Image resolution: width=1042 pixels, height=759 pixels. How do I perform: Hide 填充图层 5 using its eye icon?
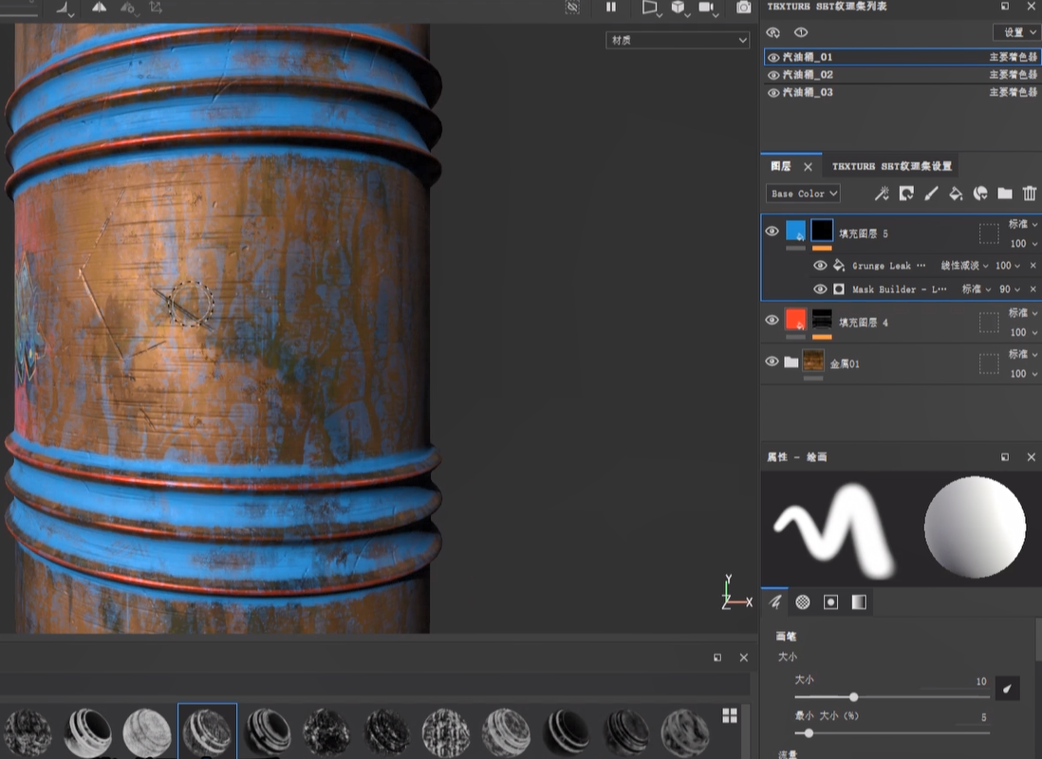point(772,231)
